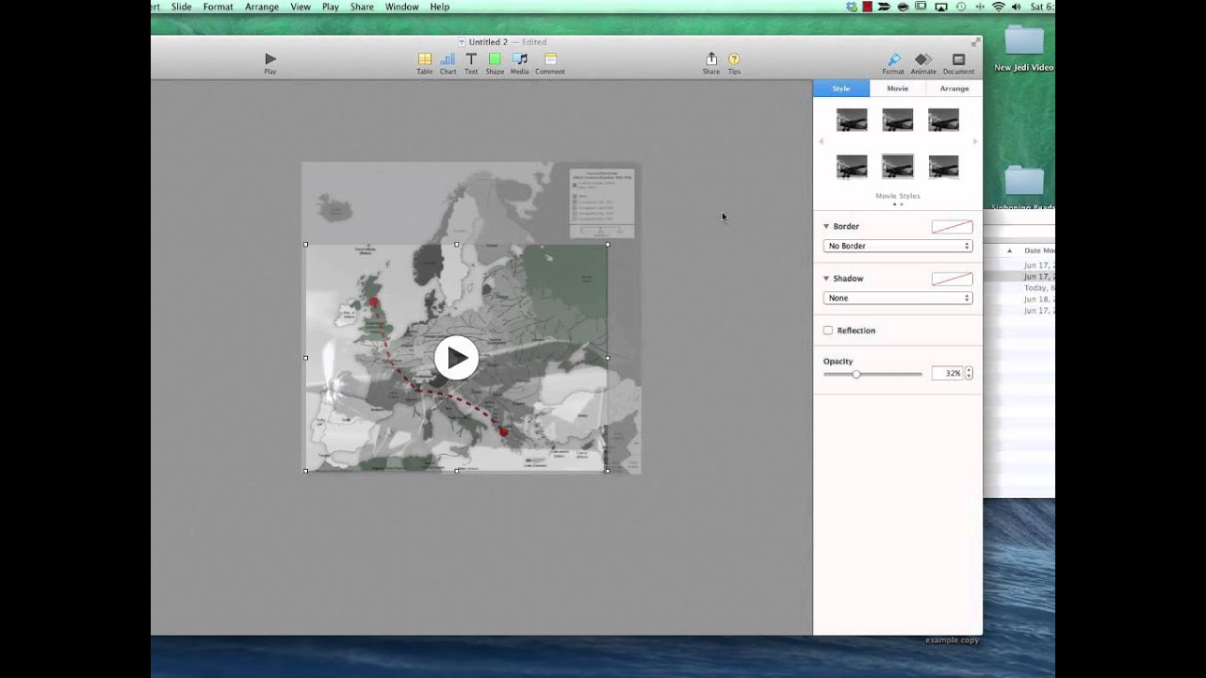The height and width of the screenshot is (678, 1206).
Task: Click the Opacity percentage field
Action: pyautogui.click(x=947, y=374)
